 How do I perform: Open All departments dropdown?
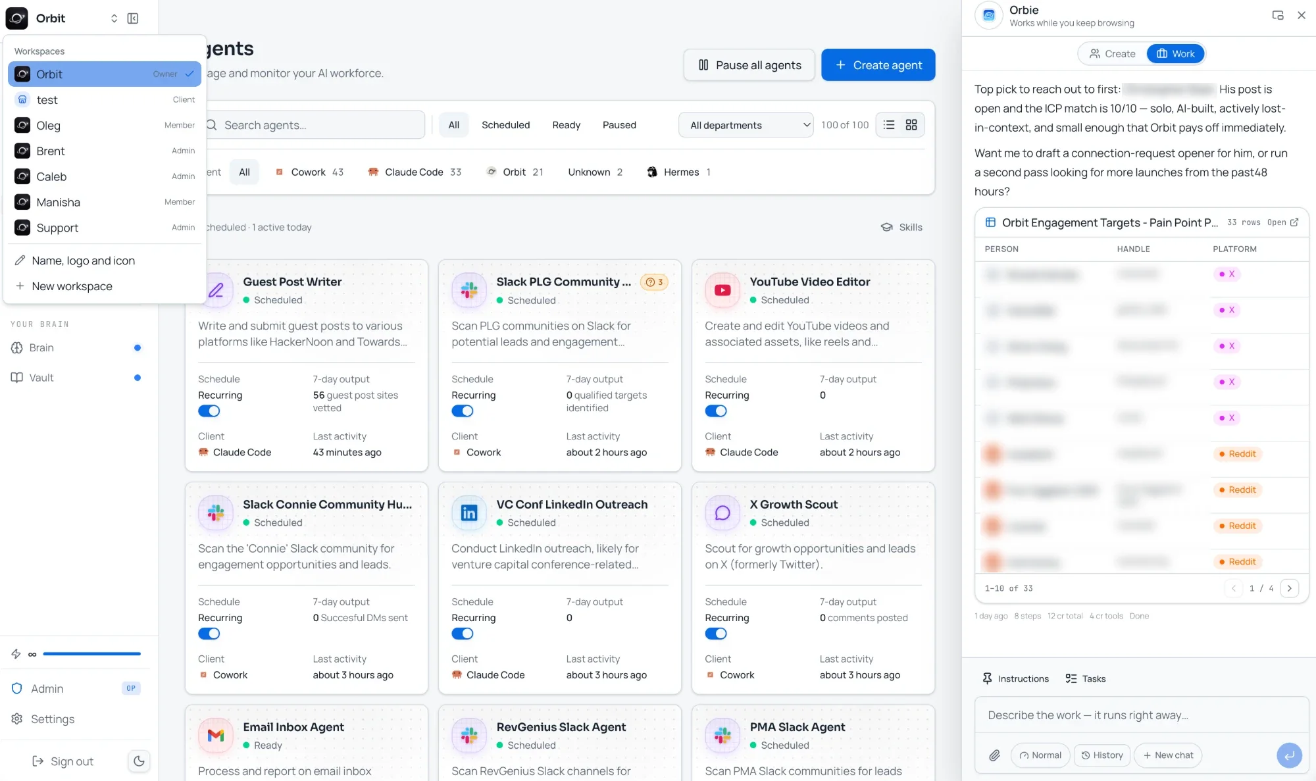(746, 125)
